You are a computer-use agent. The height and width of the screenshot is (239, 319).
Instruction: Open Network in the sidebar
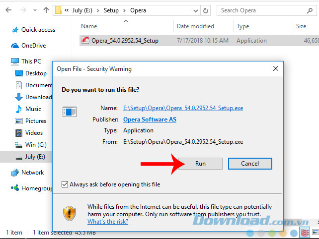(33, 173)
